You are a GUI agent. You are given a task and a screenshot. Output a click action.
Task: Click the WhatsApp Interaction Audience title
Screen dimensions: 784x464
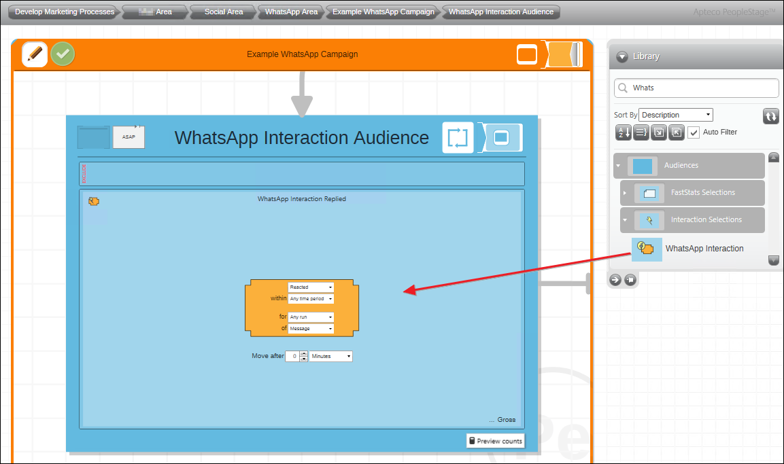click(301, 138)
